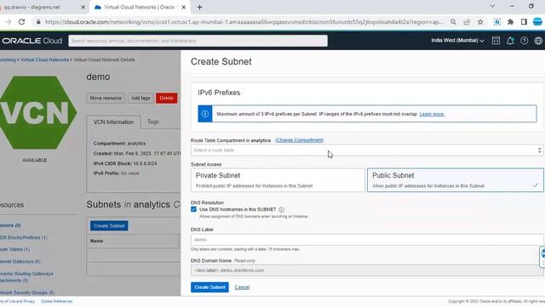The image size is (545, 306).
Task: Open CIDR Blocks/Prefixes (1) resource link
Action: pos(23,238)
